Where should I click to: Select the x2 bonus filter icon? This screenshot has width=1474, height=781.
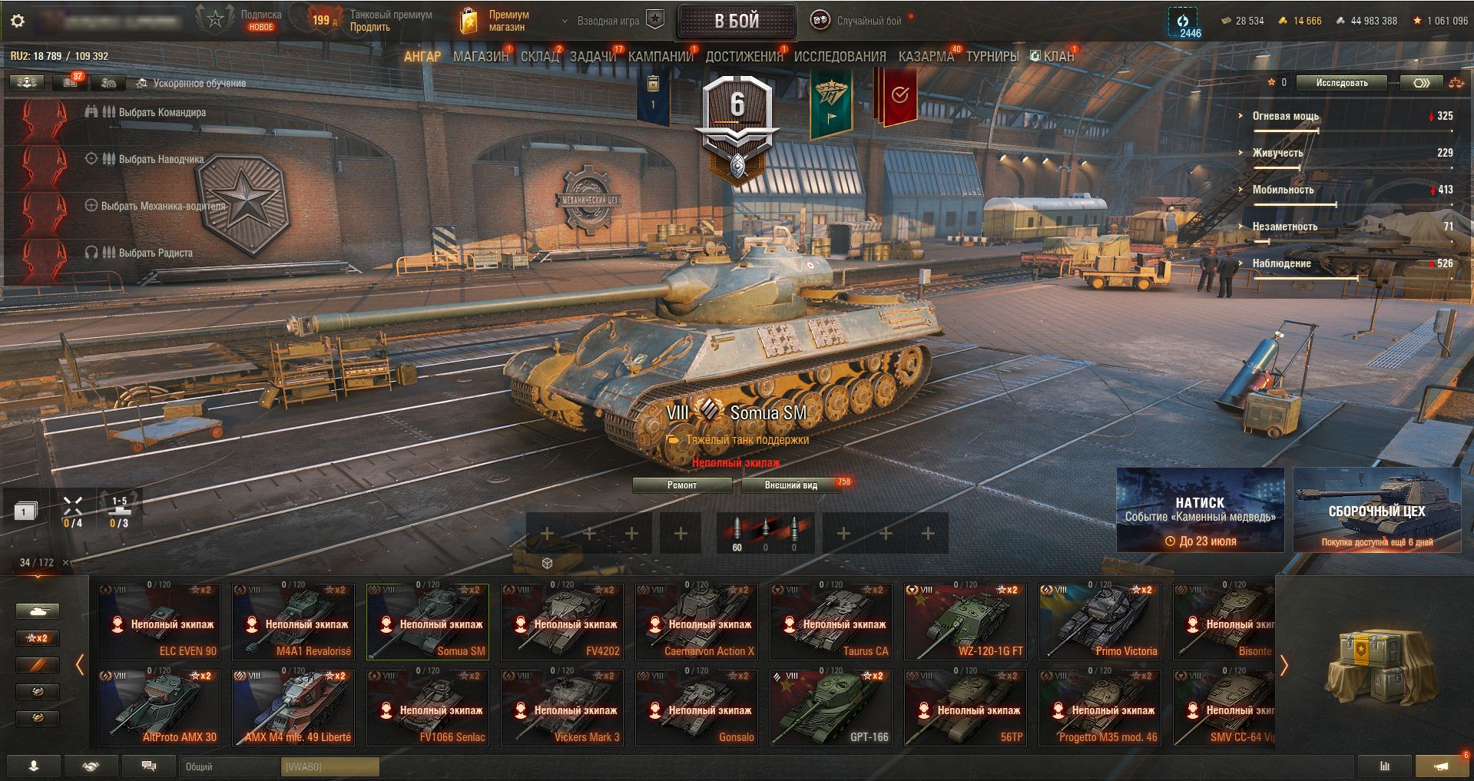point(38,638)
